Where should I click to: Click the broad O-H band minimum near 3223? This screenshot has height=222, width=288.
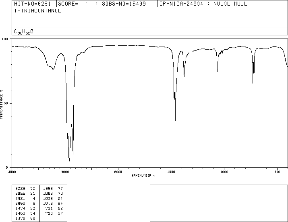tap(53, 69)
